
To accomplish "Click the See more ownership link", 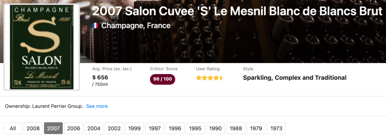I will click(x=97, y=106).
